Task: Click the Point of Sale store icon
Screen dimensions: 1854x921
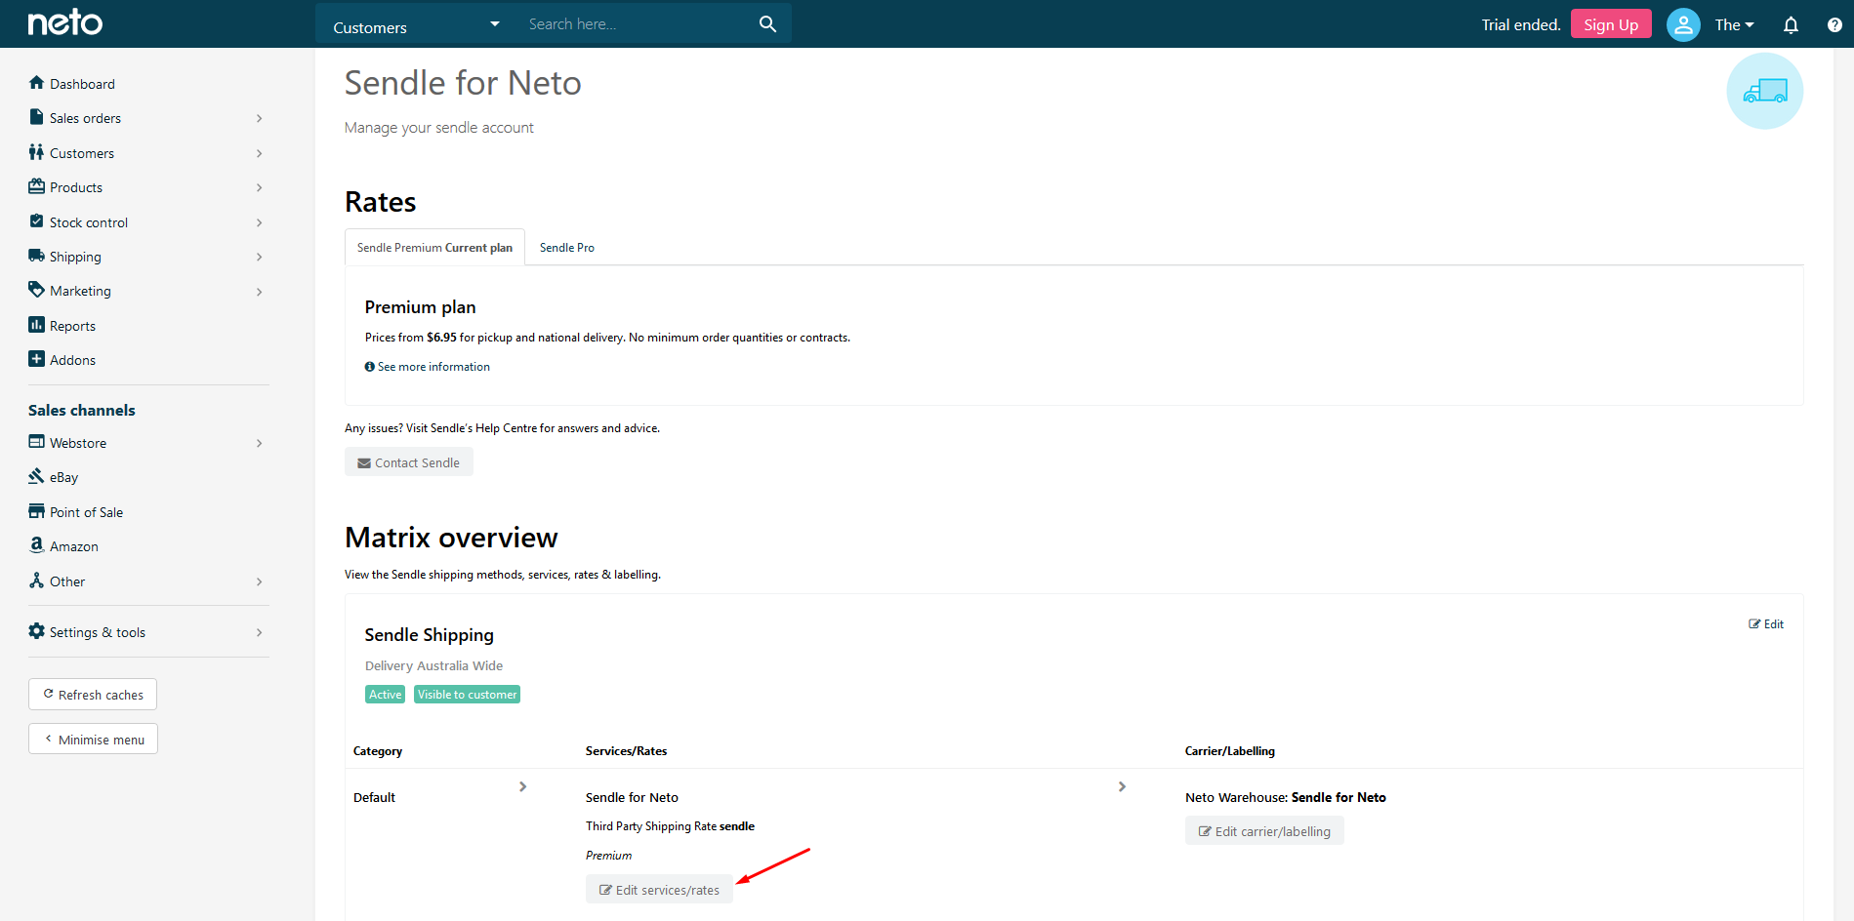Action: coord(37,511)
